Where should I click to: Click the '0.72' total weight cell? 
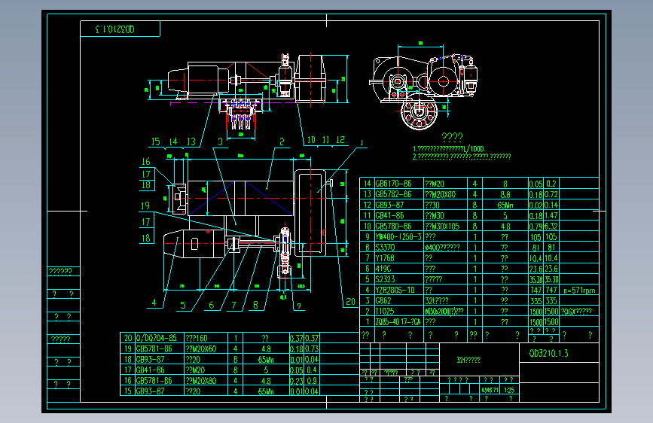[551, 194]
